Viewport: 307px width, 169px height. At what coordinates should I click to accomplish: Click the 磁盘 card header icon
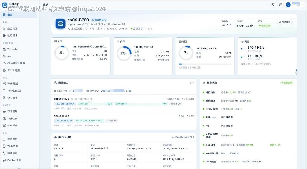coord(180,41)
